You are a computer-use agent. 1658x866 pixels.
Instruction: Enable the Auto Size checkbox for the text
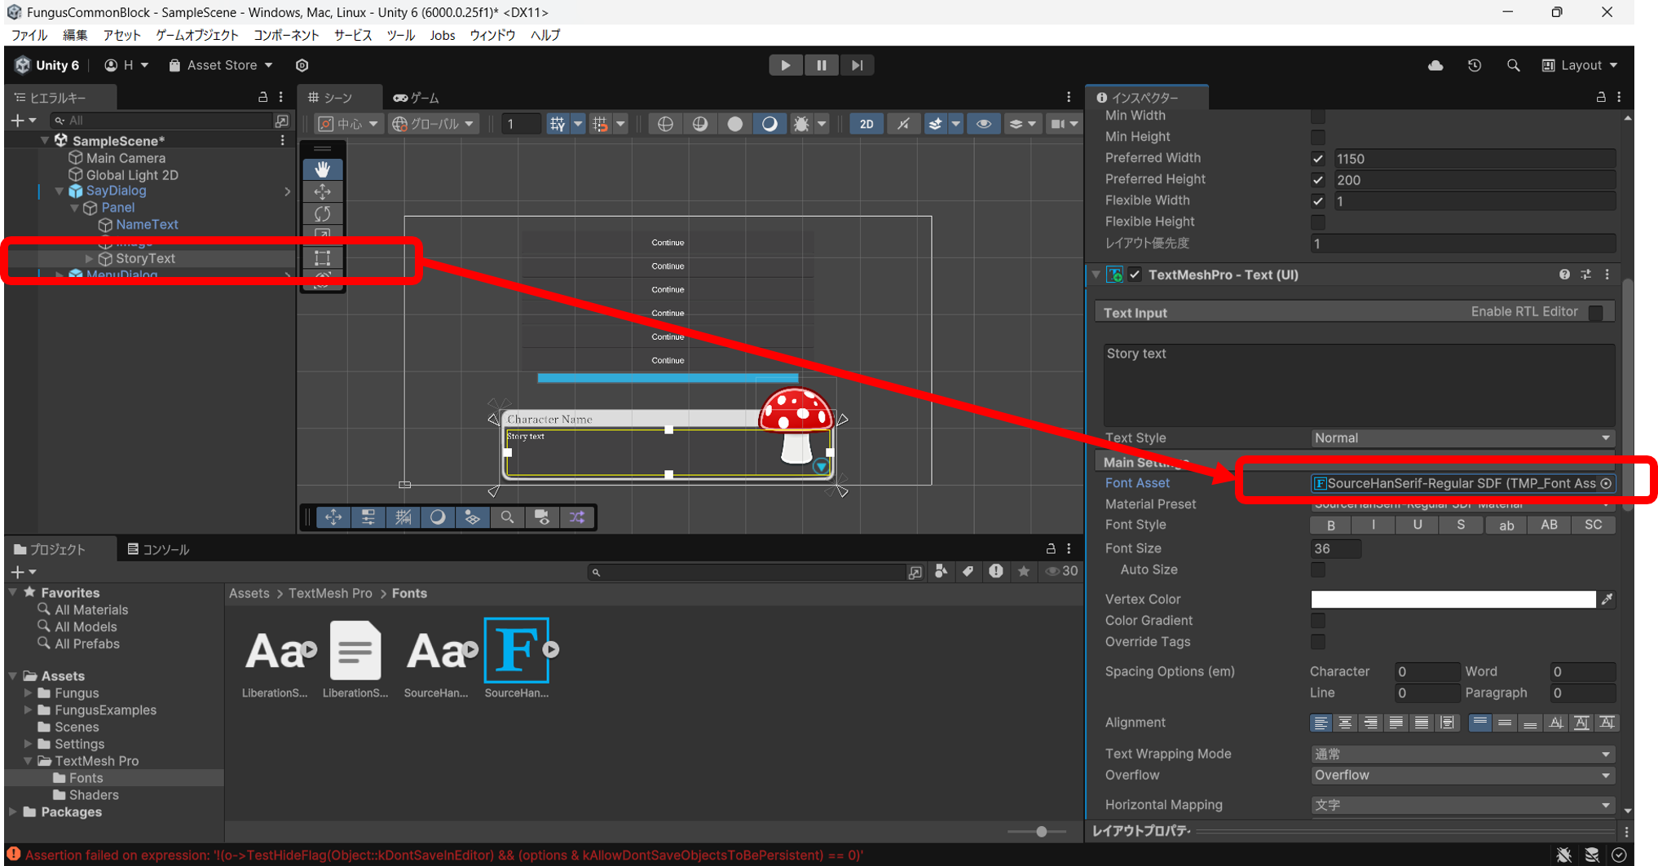tap(1318, 569)
